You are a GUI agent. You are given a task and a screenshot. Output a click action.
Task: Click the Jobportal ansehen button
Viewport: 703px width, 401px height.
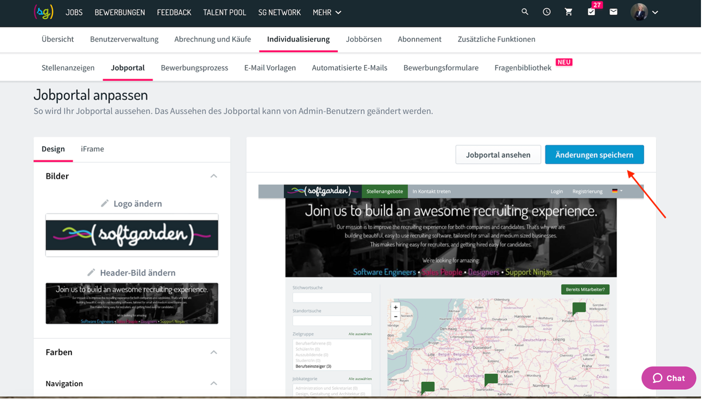click(500, 156)
